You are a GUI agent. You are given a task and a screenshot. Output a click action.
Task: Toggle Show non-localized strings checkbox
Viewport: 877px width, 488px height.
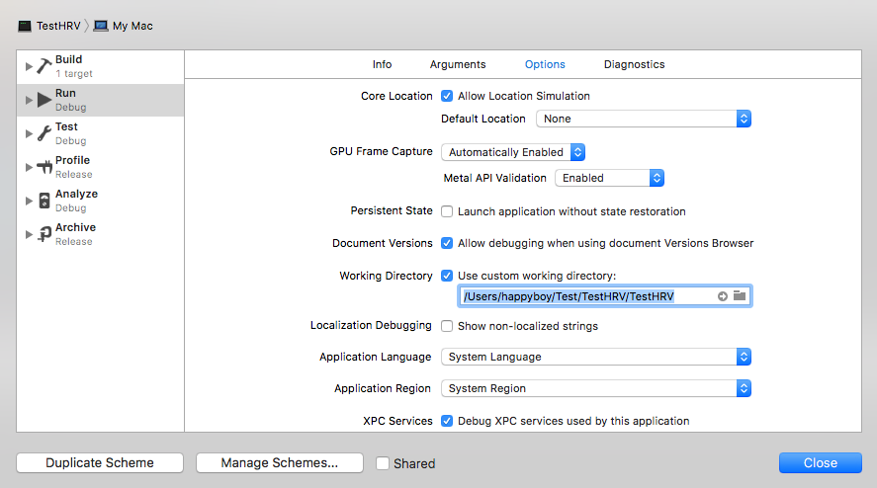click(x=447, y=326)
